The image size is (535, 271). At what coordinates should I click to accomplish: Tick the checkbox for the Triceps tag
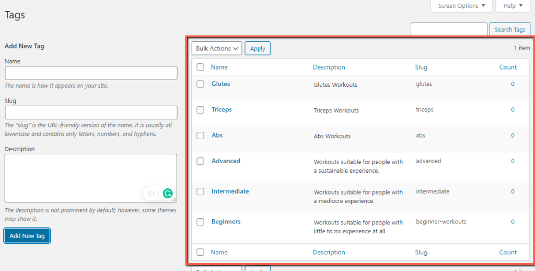[200, 110]
